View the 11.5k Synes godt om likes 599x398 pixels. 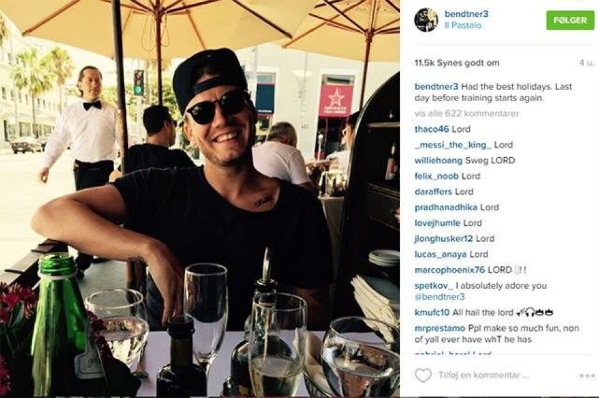[x=457, y=63]
